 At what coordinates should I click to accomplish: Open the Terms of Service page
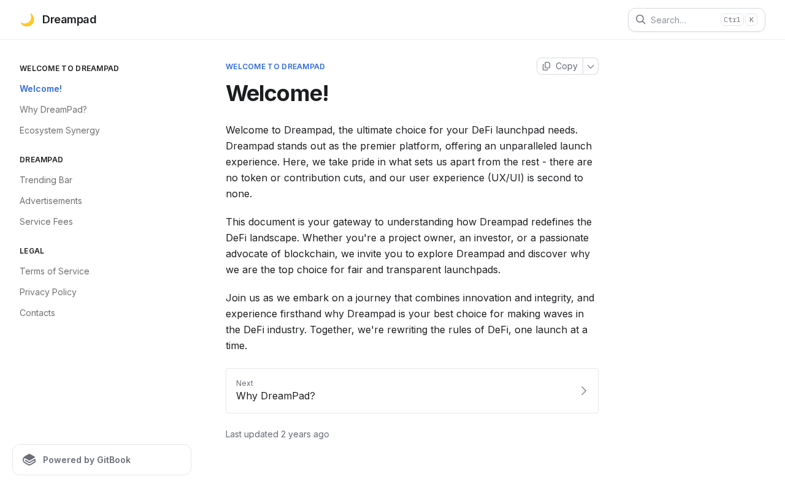(55, 271)
